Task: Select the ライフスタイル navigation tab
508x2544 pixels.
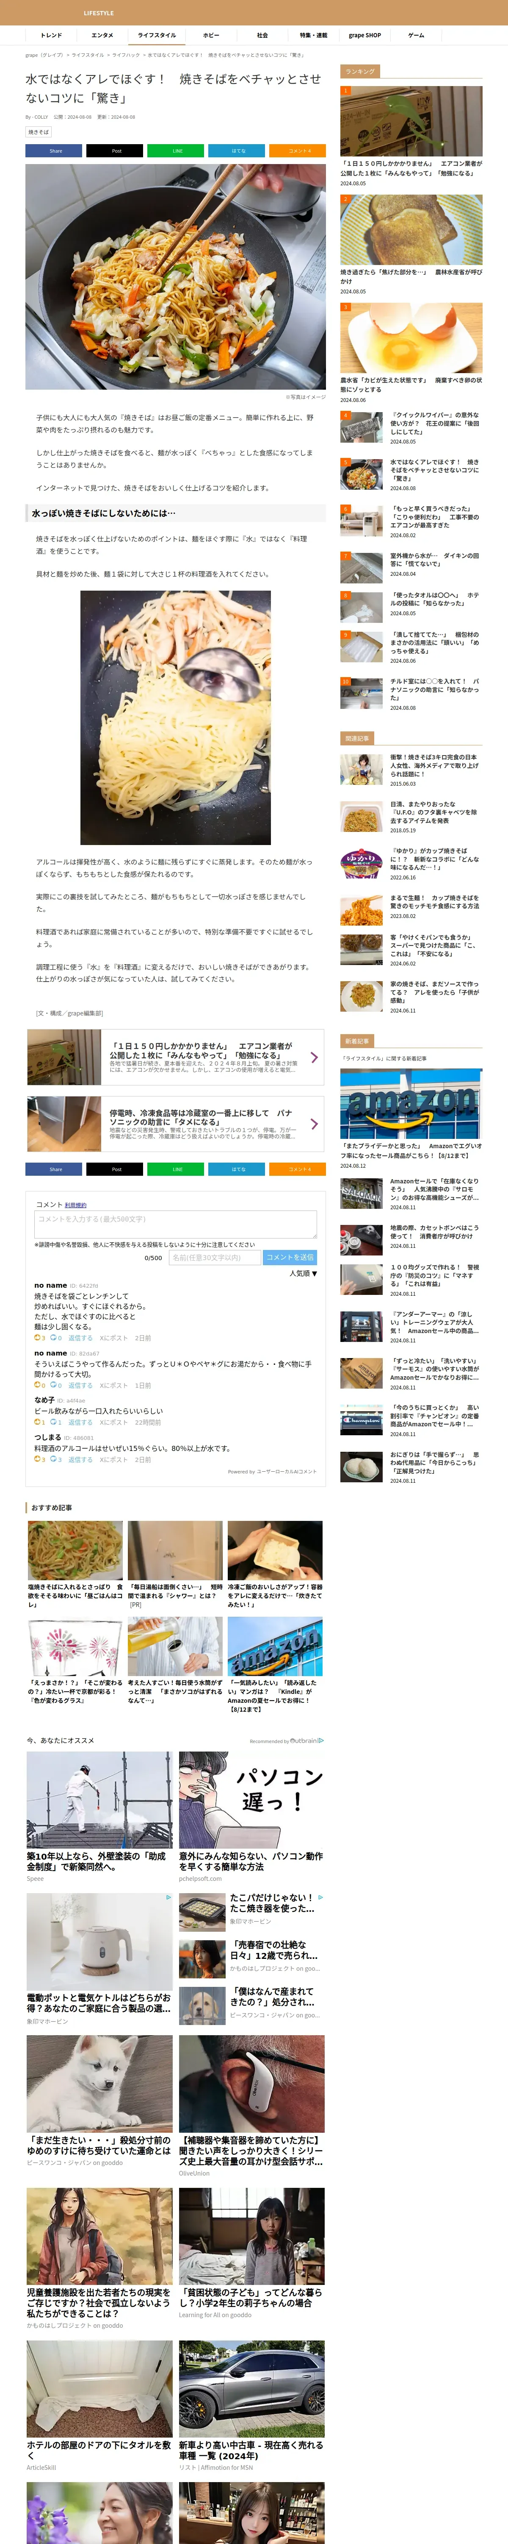Action: click(157, 36)
